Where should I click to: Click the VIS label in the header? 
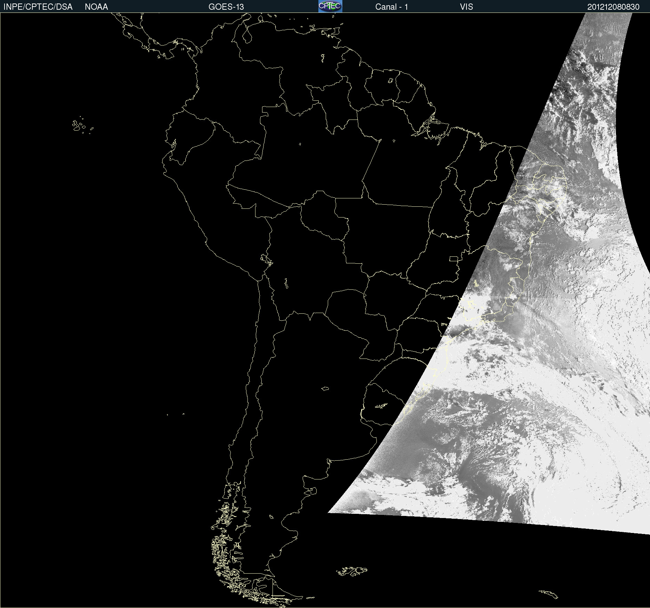[466, 7]
